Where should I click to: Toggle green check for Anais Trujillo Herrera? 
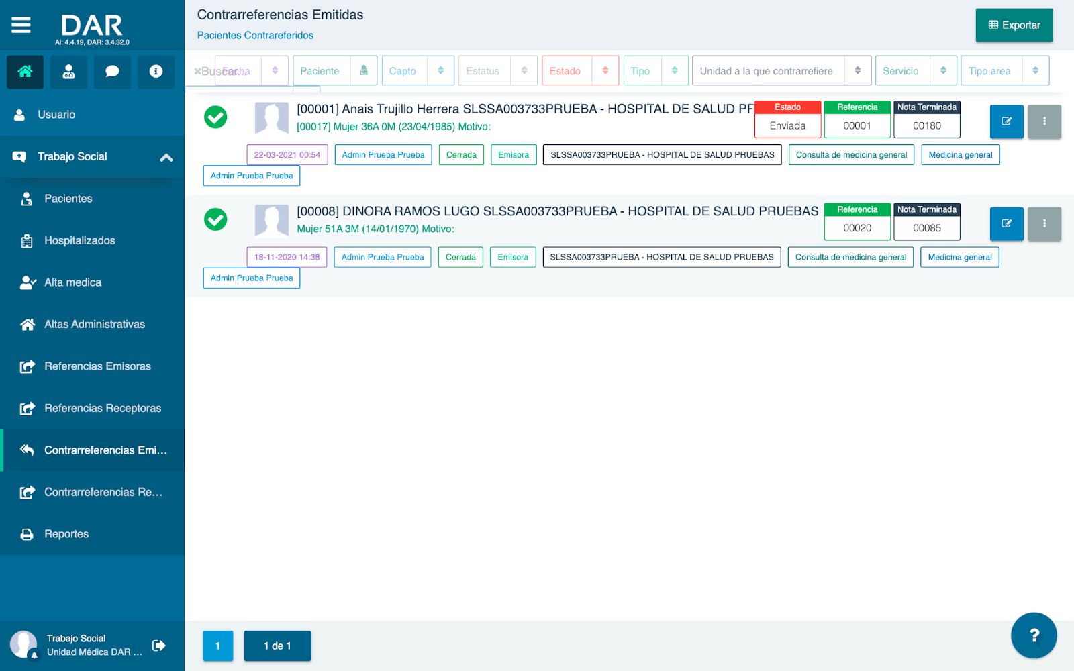coord(215,117)
